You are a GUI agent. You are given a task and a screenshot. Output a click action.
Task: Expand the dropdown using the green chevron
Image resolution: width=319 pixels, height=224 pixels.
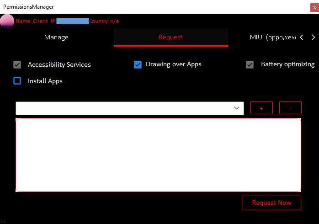click(237, 108)
